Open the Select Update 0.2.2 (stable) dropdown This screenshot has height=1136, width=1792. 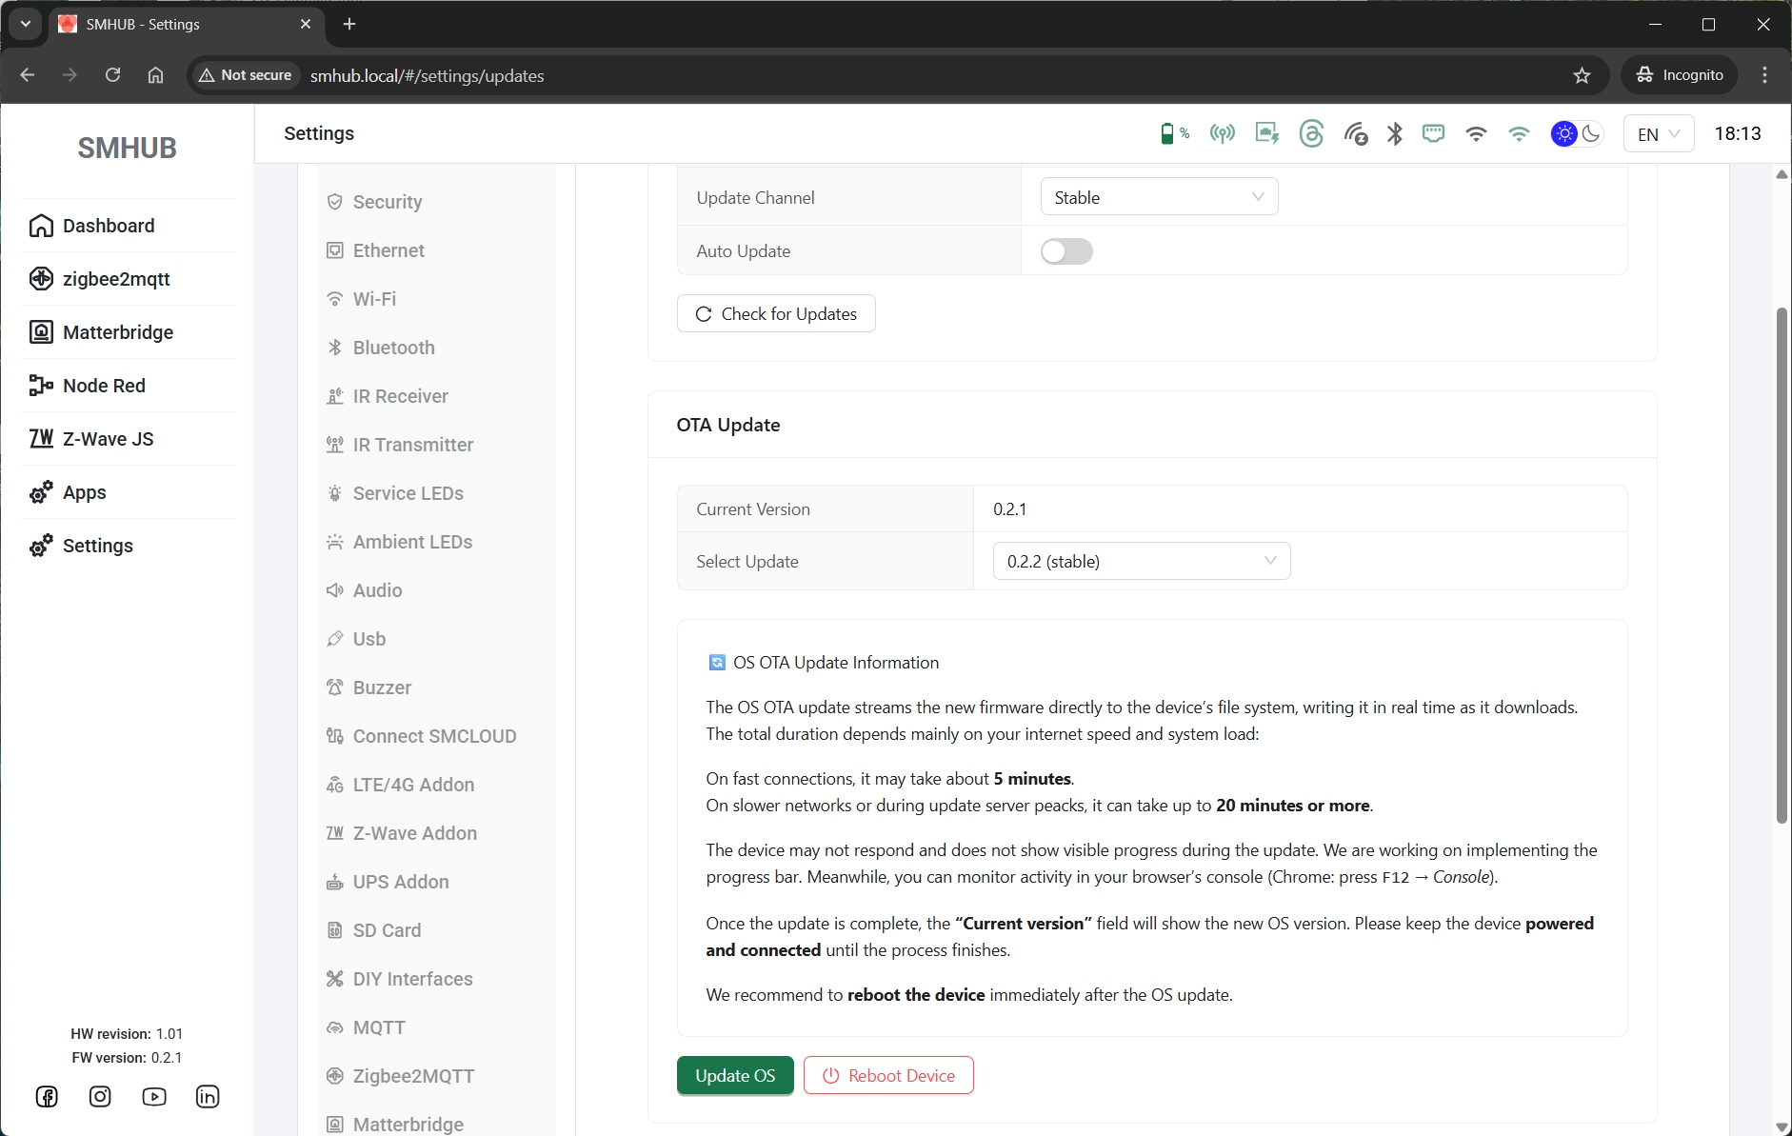1142,561
